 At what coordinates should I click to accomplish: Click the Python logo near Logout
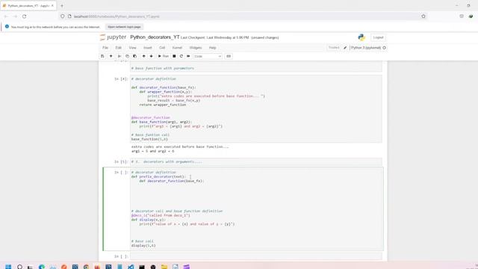click(x=361, y=37)
